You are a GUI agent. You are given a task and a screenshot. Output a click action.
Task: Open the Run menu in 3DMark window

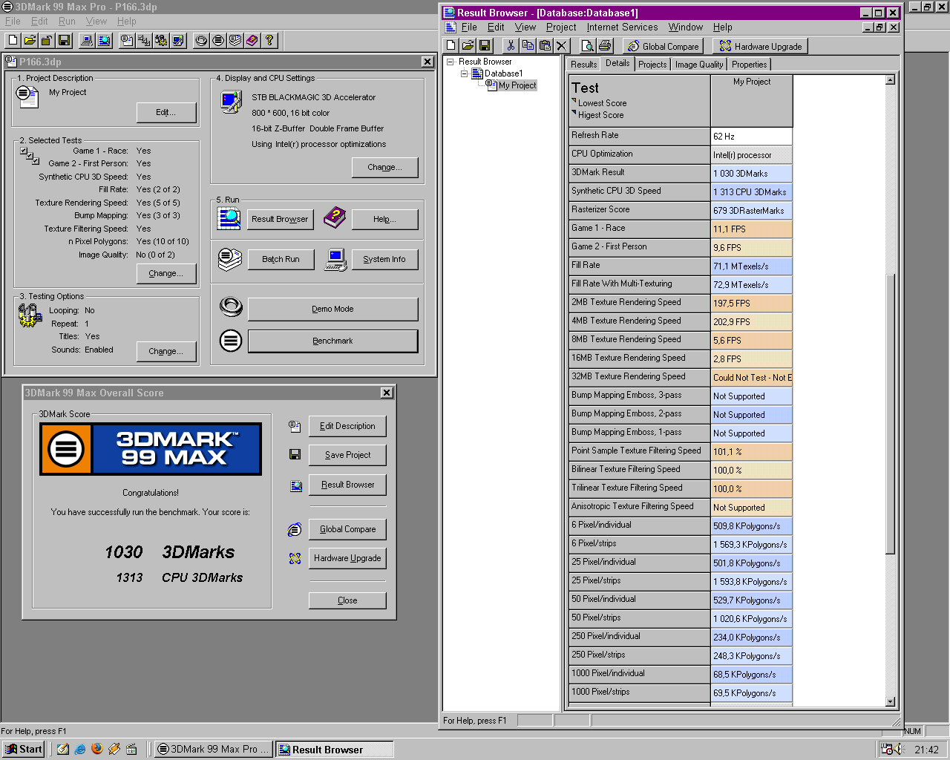coord(68,22)
